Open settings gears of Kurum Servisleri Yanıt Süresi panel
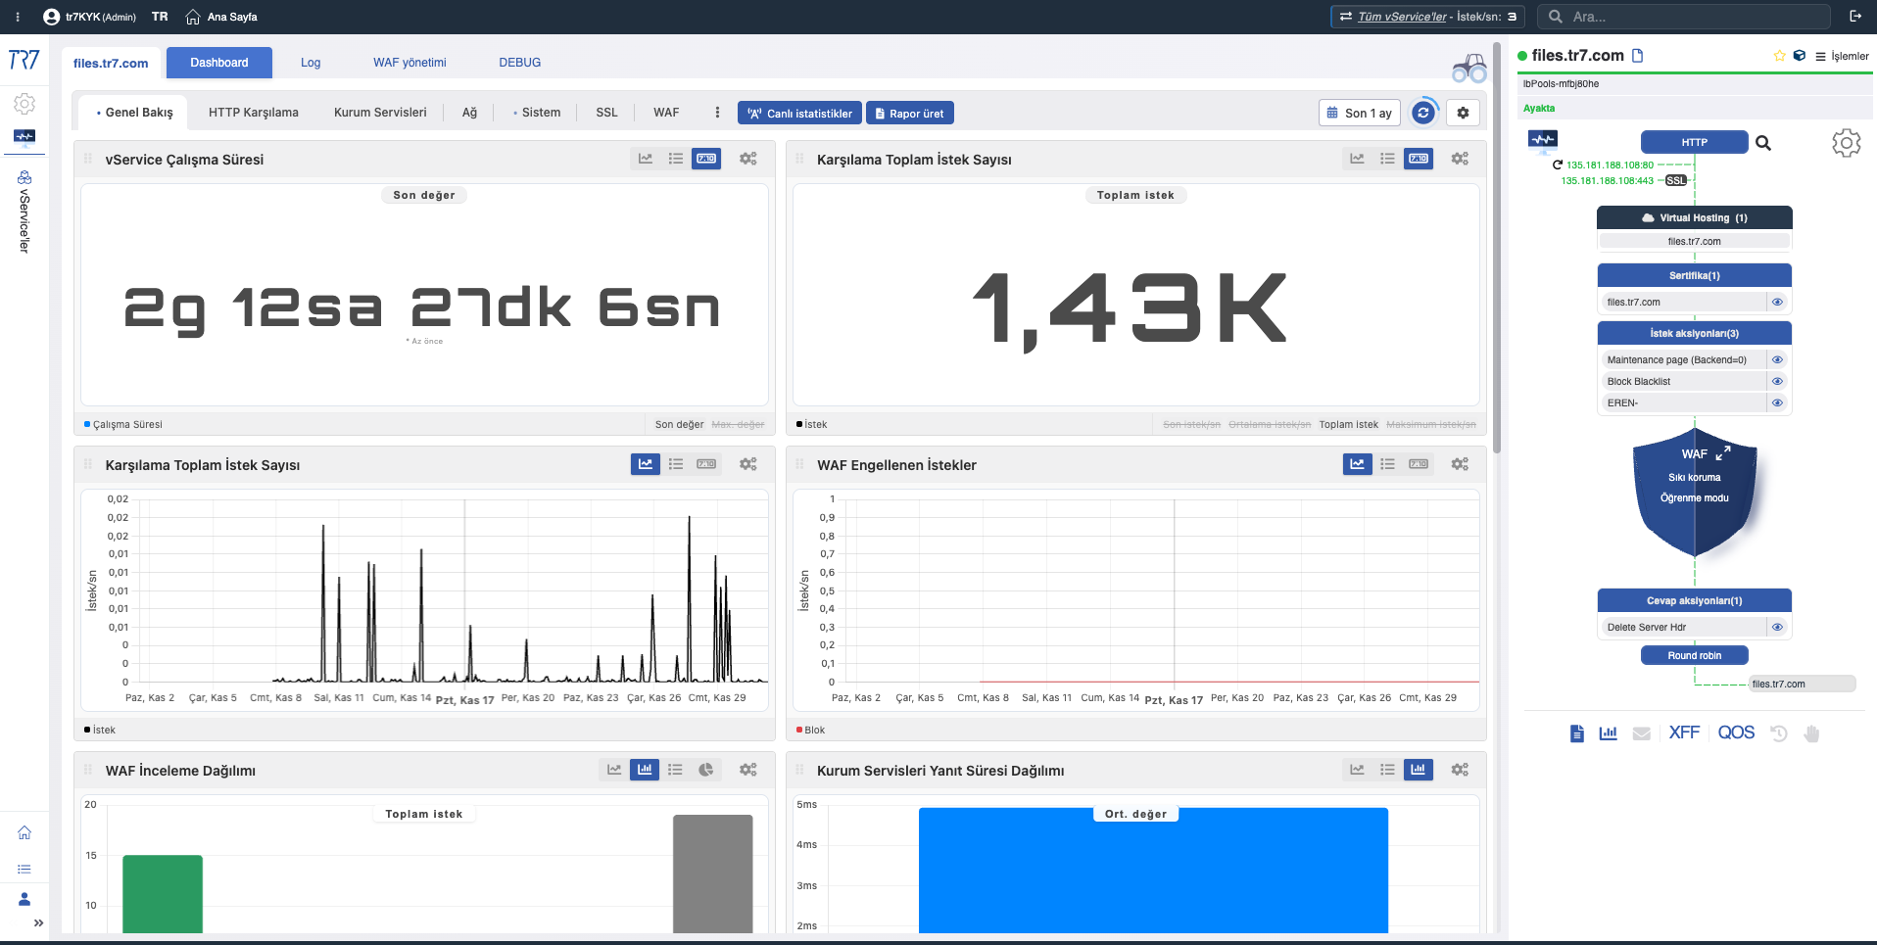Image resolution: width=1877 pixels, height=945 pixels. pyautogui.click(x=1460, y=770)
